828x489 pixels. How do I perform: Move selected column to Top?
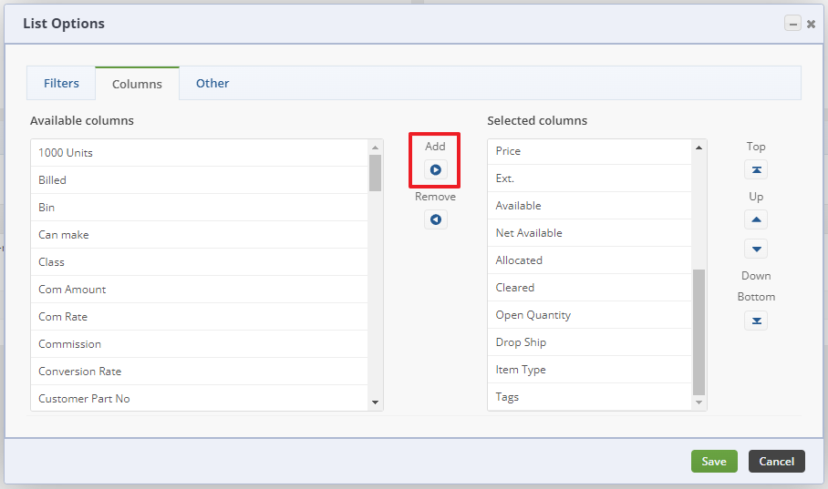tap(756, 169)
